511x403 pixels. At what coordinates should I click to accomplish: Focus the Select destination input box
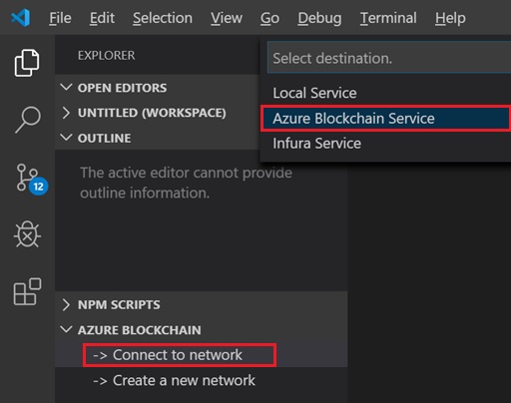pyautogui.click(x=389, y=58)
